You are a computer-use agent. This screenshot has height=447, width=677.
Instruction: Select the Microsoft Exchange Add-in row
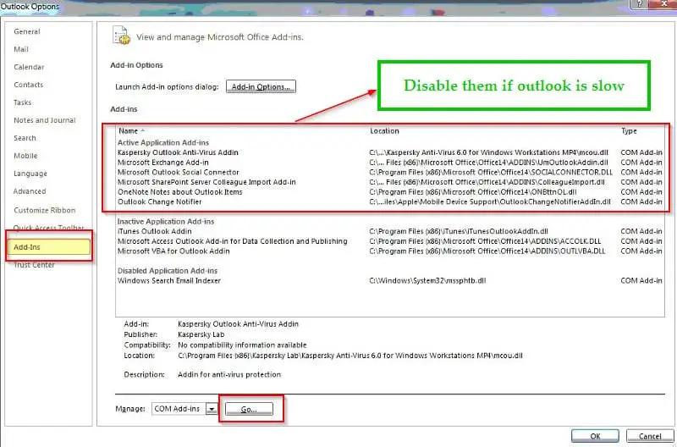point(389,163)
